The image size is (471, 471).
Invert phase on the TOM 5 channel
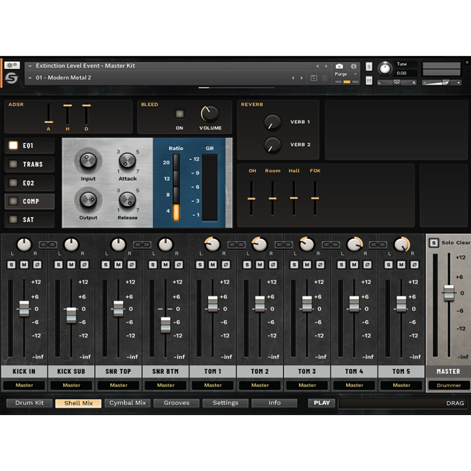point(414,264)
